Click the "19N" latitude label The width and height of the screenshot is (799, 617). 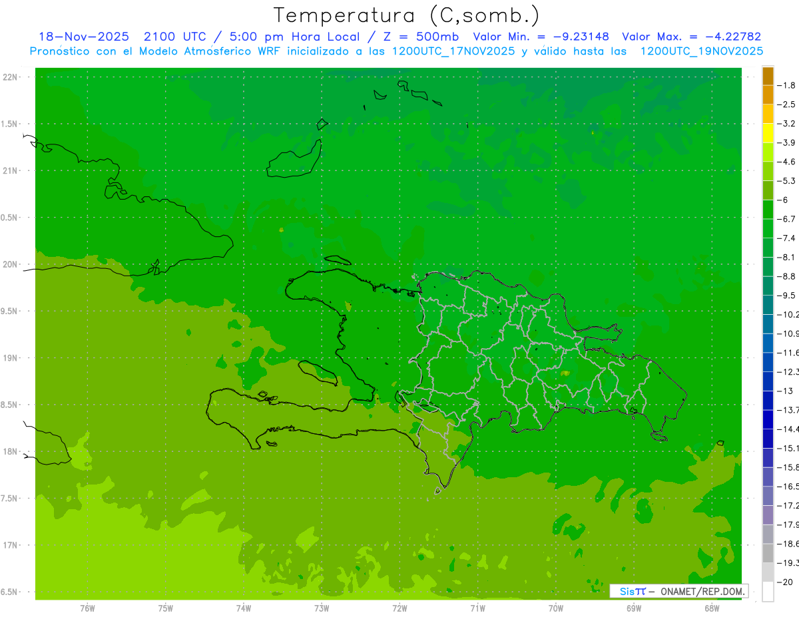coord(11,358)
